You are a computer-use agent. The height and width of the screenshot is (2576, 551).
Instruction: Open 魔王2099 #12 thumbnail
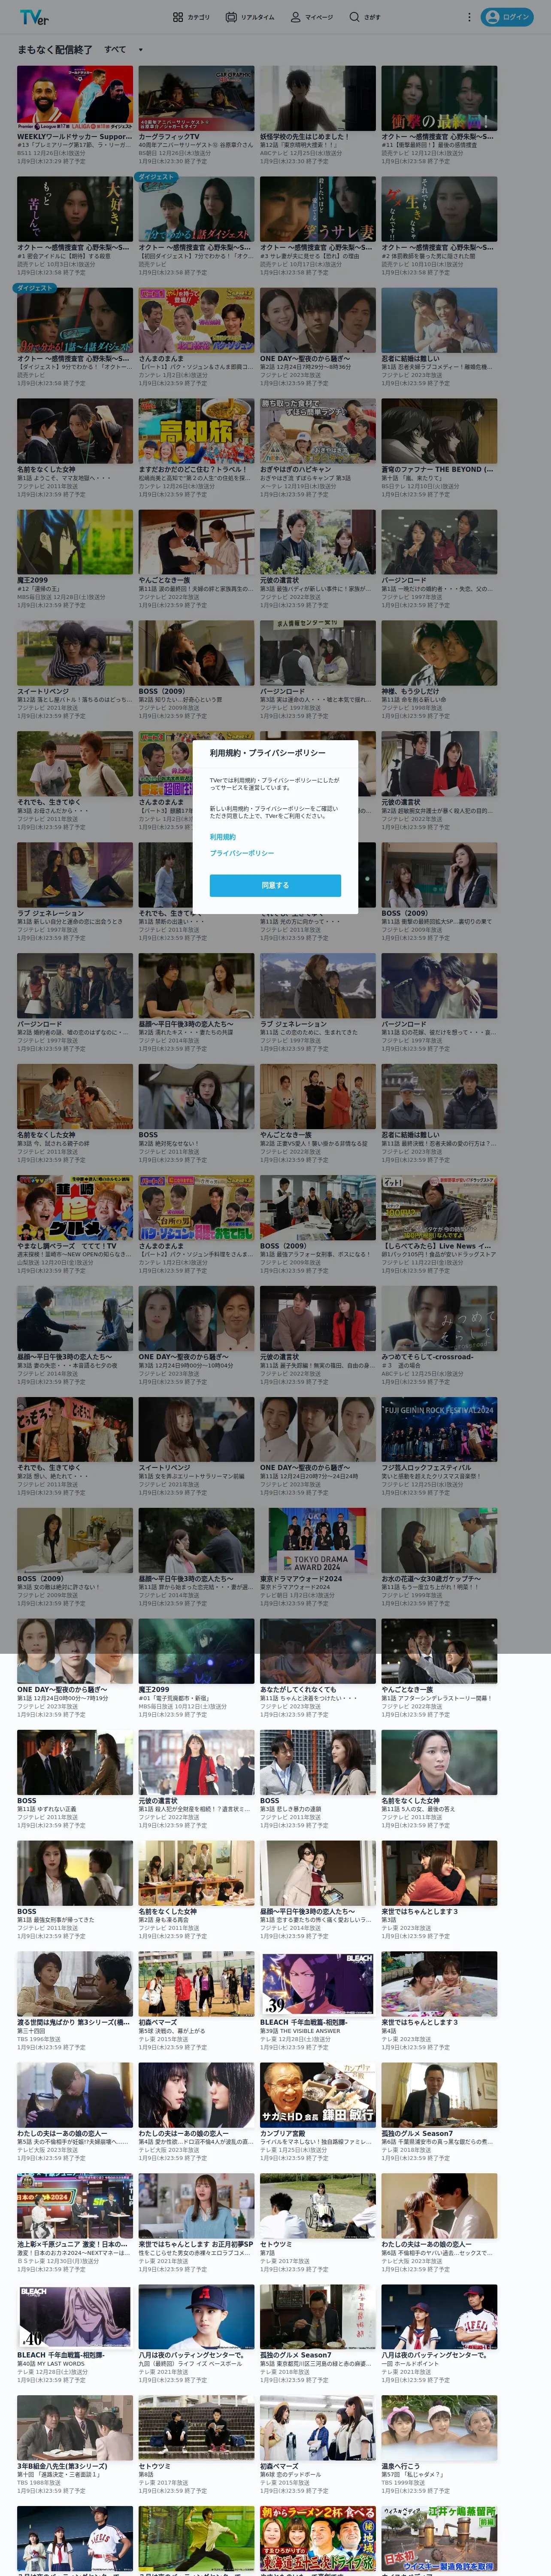75,542
